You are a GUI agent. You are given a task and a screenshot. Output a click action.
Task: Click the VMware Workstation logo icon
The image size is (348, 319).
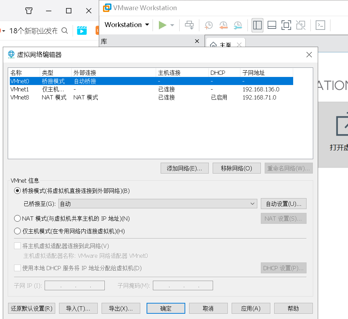[x=107, y=8]
